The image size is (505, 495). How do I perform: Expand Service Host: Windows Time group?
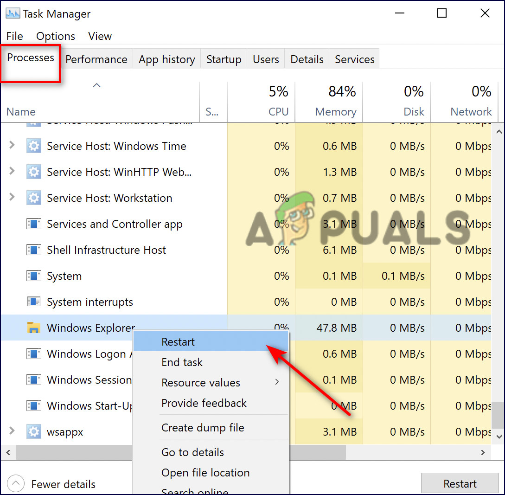click(12, 145)
